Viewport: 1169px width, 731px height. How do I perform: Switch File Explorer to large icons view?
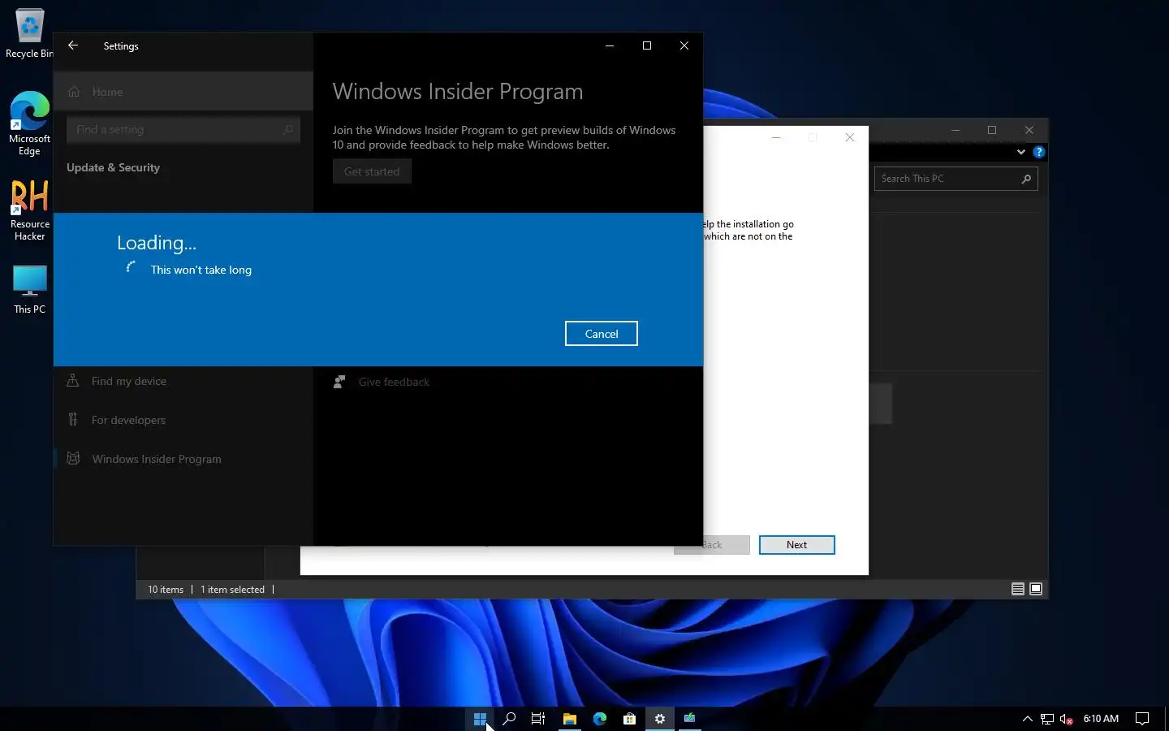click(x=1036, y=589)
